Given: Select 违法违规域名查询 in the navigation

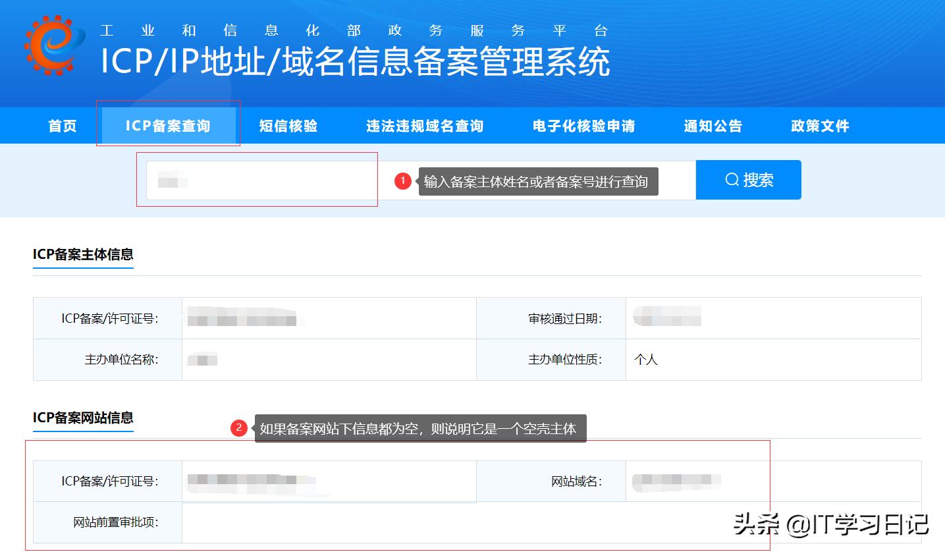Looking at the screenshot, I should (x=425, y=125).
